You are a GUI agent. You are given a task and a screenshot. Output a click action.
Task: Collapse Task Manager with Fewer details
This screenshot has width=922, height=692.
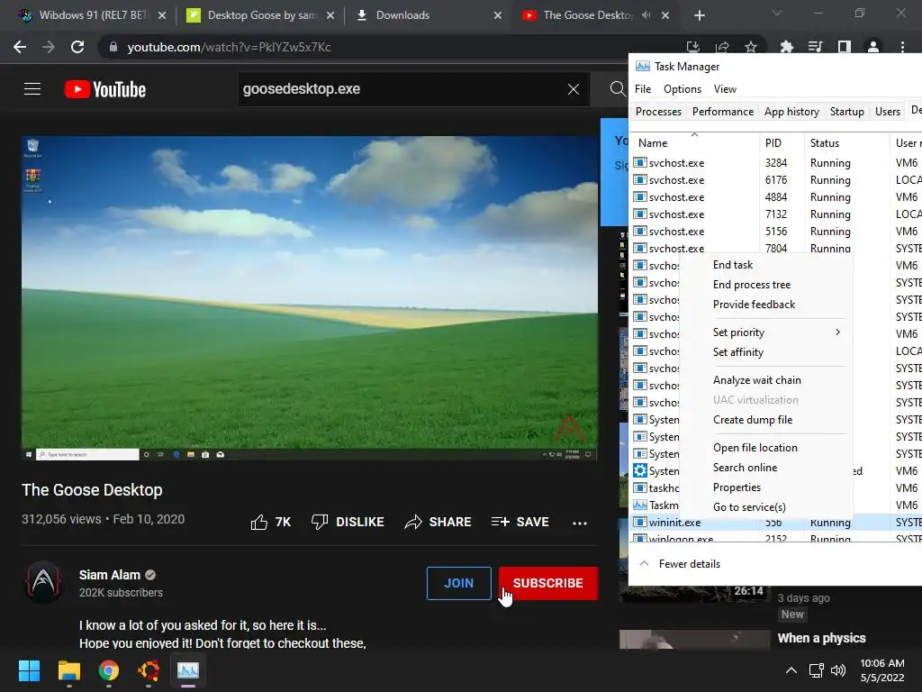click(x=680, y=564)
